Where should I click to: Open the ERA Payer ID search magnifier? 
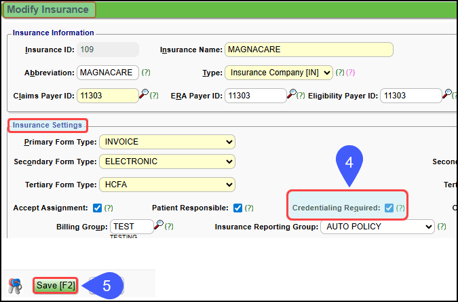click(x=292, y=94)
